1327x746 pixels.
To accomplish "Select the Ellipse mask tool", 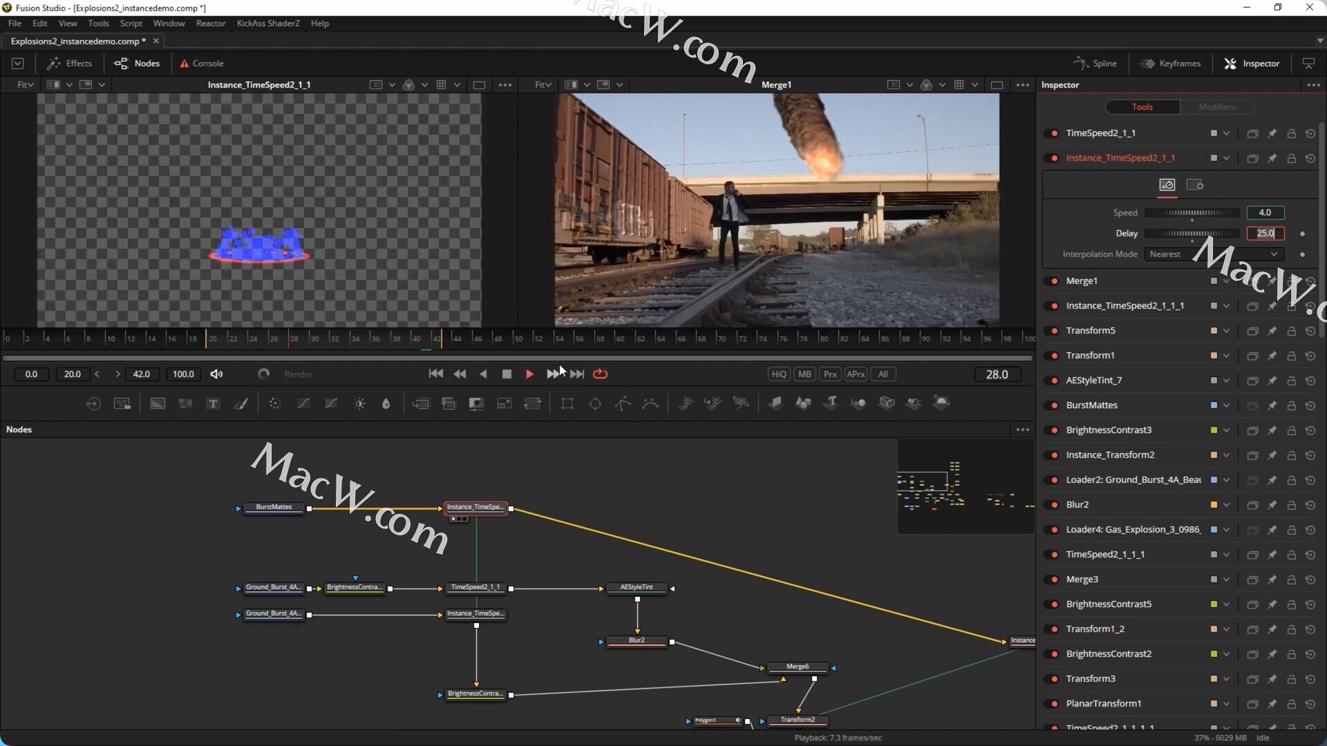I will tap(595, 404).
